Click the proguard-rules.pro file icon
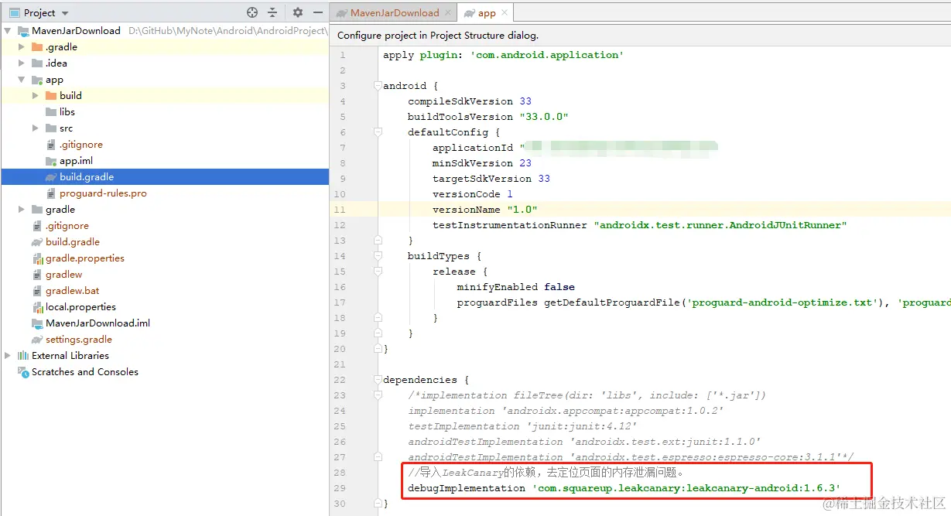This screenshot has width=951, height=516. [51, 193]
